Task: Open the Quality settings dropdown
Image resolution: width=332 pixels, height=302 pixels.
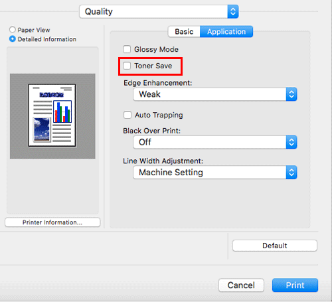Action: click(x=159, y=11)
